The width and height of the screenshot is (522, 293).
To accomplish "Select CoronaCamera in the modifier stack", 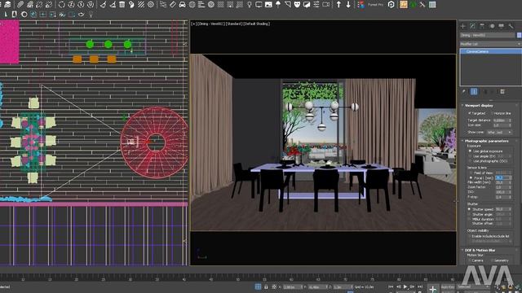I will [x=491, y=51].
